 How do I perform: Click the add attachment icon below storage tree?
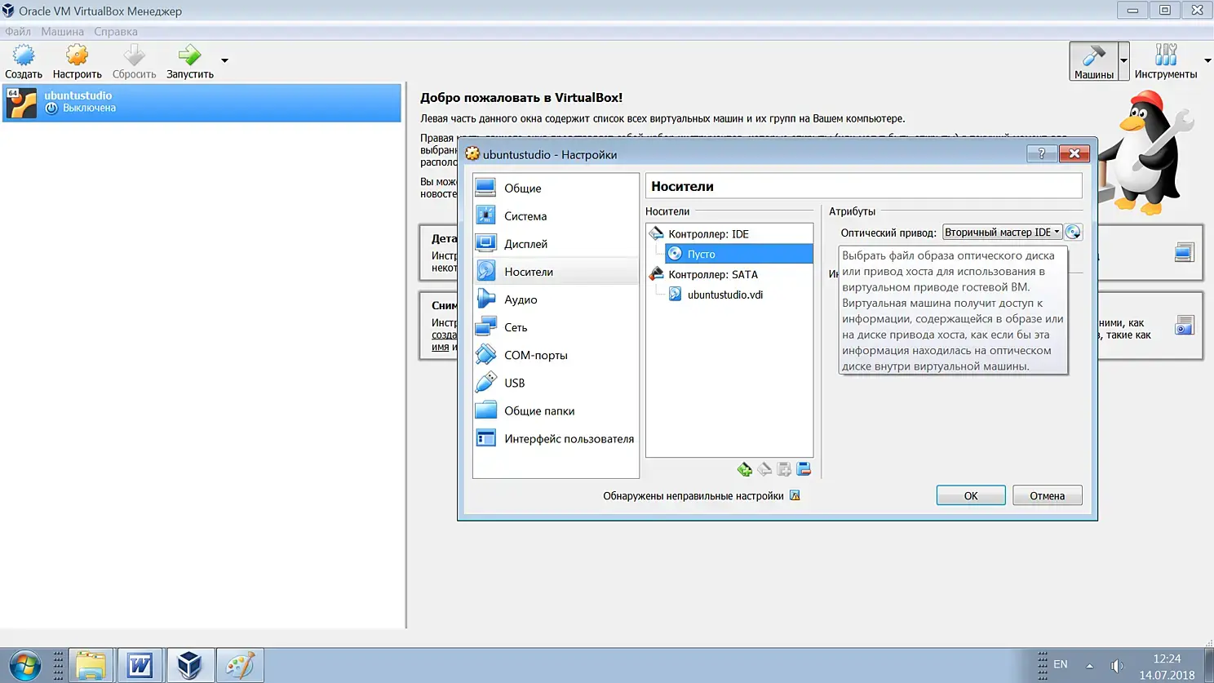tap(784, 469)
